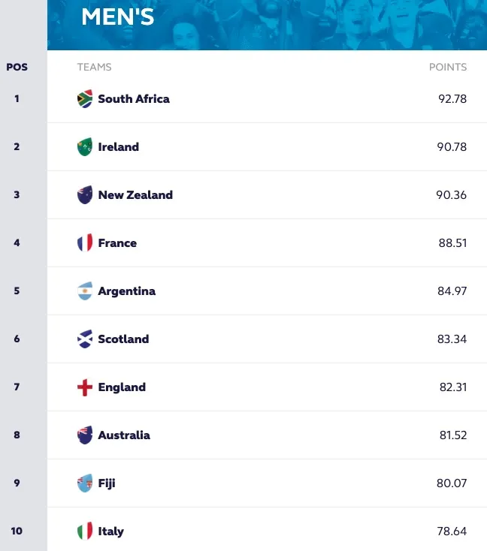Click the POS column header
Screen dimensions: 487x551
click(x=17, y=67)
